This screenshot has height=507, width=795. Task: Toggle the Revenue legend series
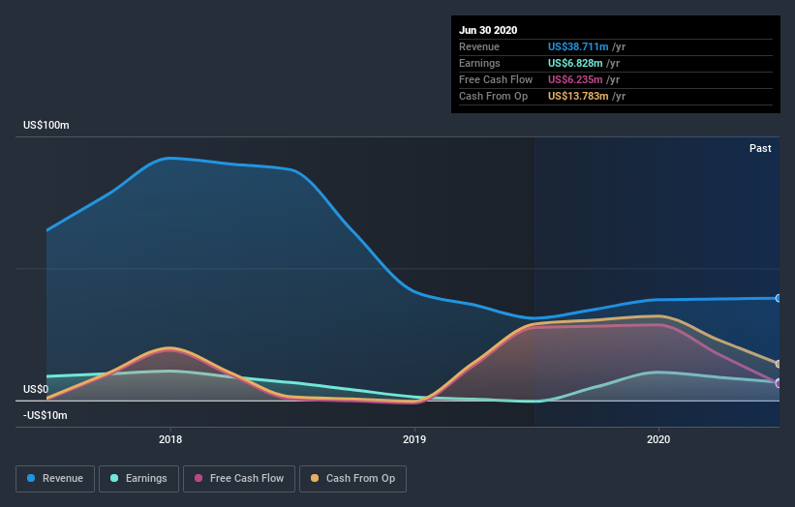tap(55, 479)
